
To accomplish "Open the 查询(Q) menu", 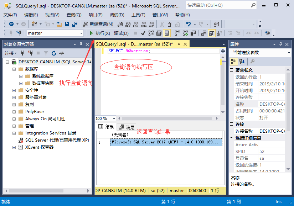I will click(74, 15).
